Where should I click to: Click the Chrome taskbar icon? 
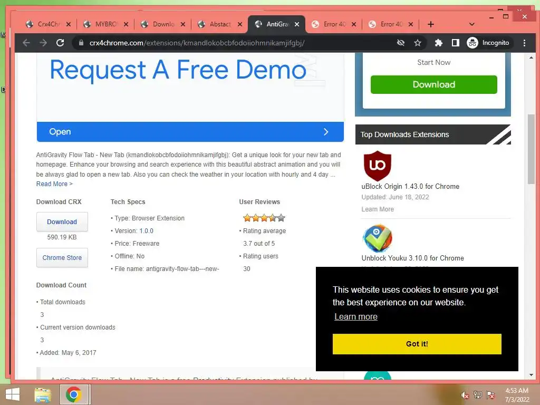73,394
